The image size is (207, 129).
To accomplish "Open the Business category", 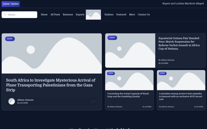I will 68,15.
